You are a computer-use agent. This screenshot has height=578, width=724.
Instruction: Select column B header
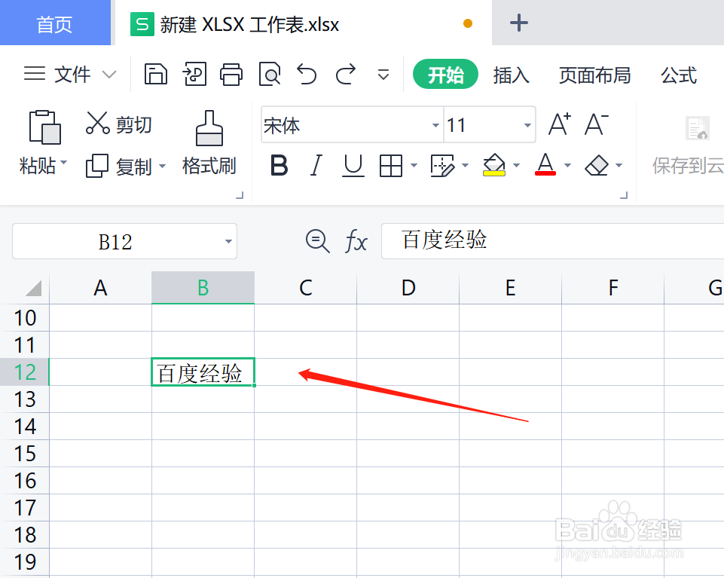pos(203,288)
